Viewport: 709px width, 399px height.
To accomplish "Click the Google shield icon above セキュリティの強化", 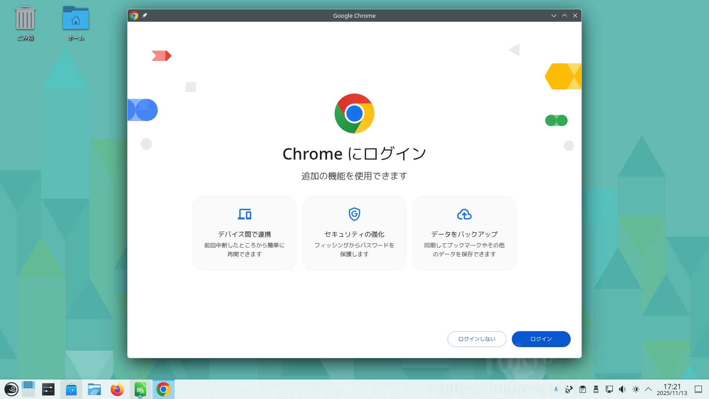I will tap(354, 214).
